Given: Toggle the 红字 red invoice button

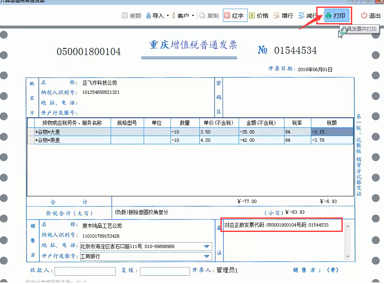Looking at the screenshot, I should [235, 16].
